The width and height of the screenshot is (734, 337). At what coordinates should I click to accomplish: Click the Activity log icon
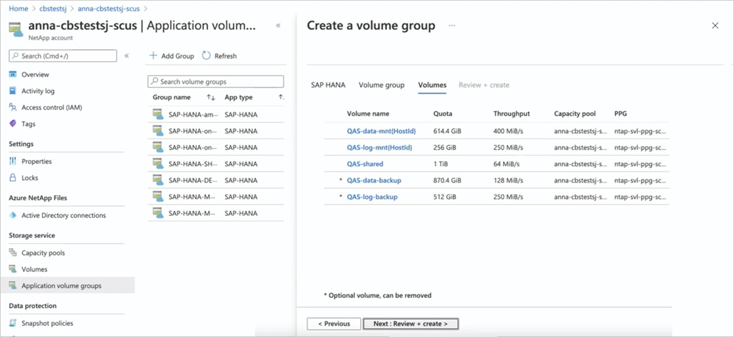13,91
